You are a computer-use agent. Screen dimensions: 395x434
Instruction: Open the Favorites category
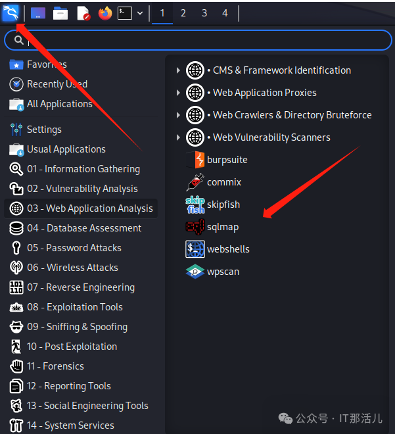81,64
